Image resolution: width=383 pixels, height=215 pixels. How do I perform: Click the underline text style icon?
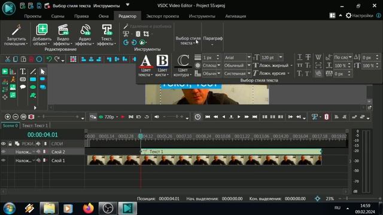(x=300, y=57)
